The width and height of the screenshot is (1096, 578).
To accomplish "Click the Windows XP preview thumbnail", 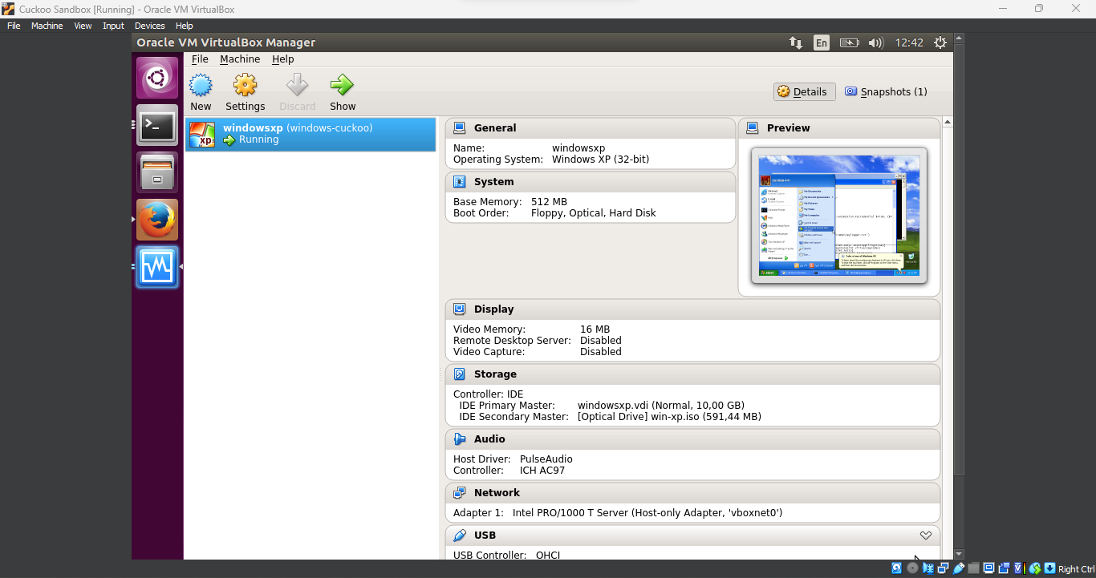I will [838, 215].
